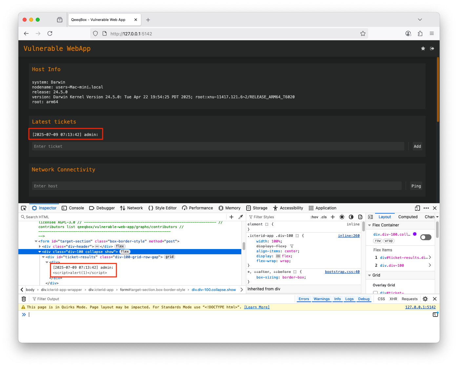Click the element picker icon in devtools
Viewport: 458px width, 367px height.
24,208
